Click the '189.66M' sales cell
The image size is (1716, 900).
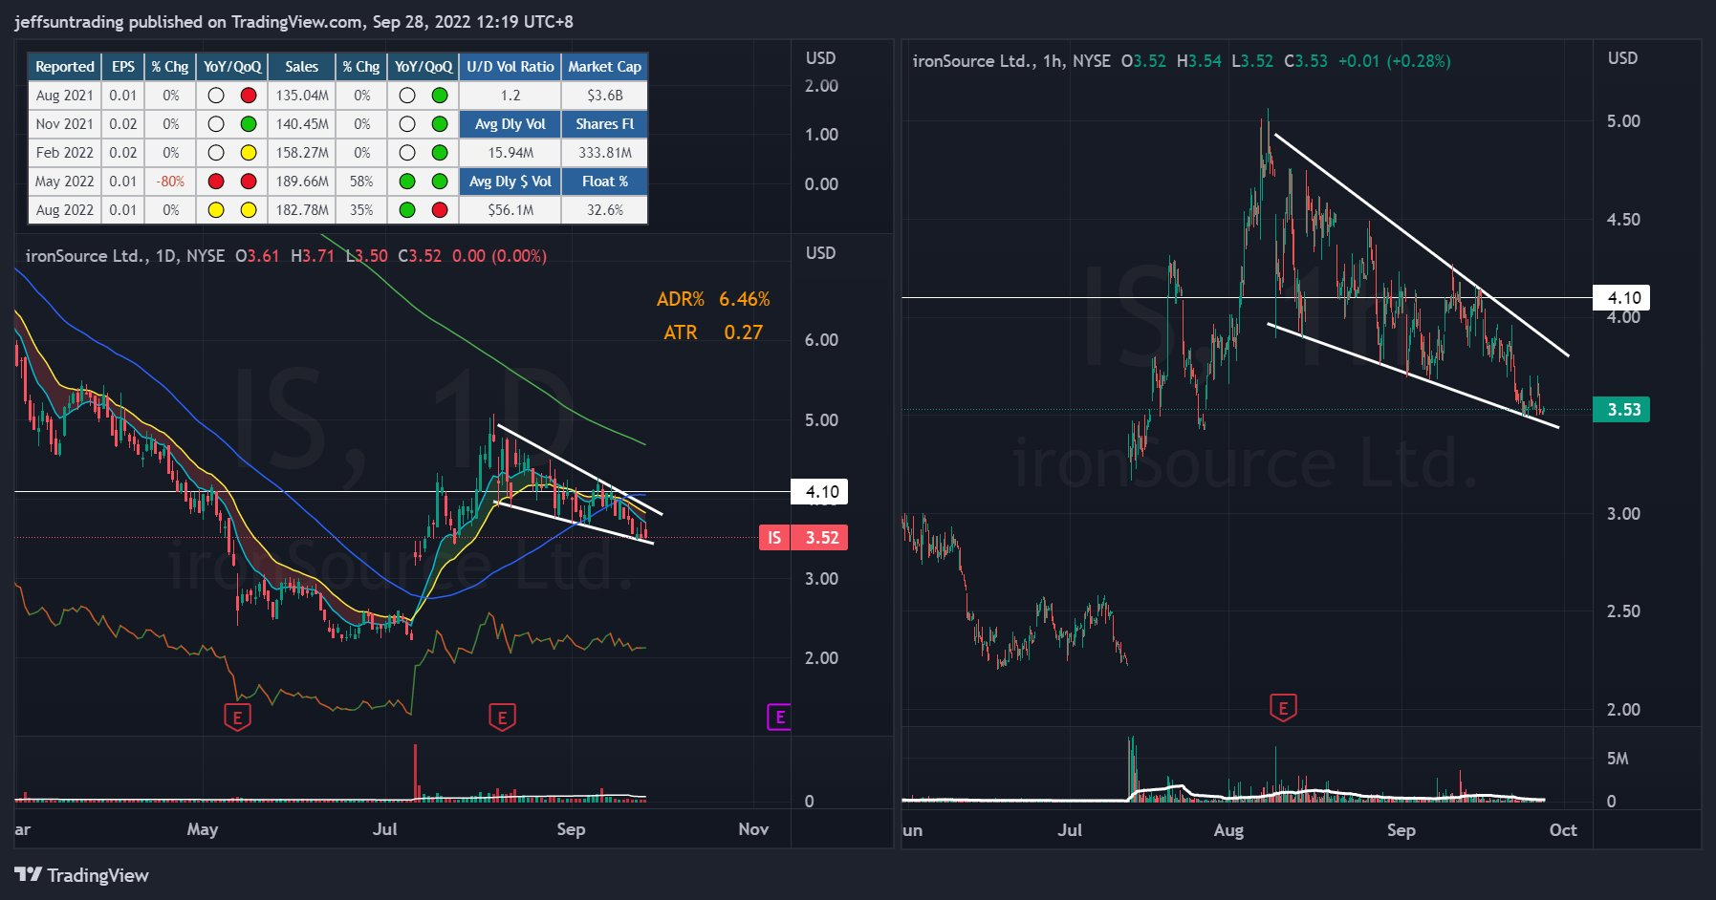(x=301, y=182)
